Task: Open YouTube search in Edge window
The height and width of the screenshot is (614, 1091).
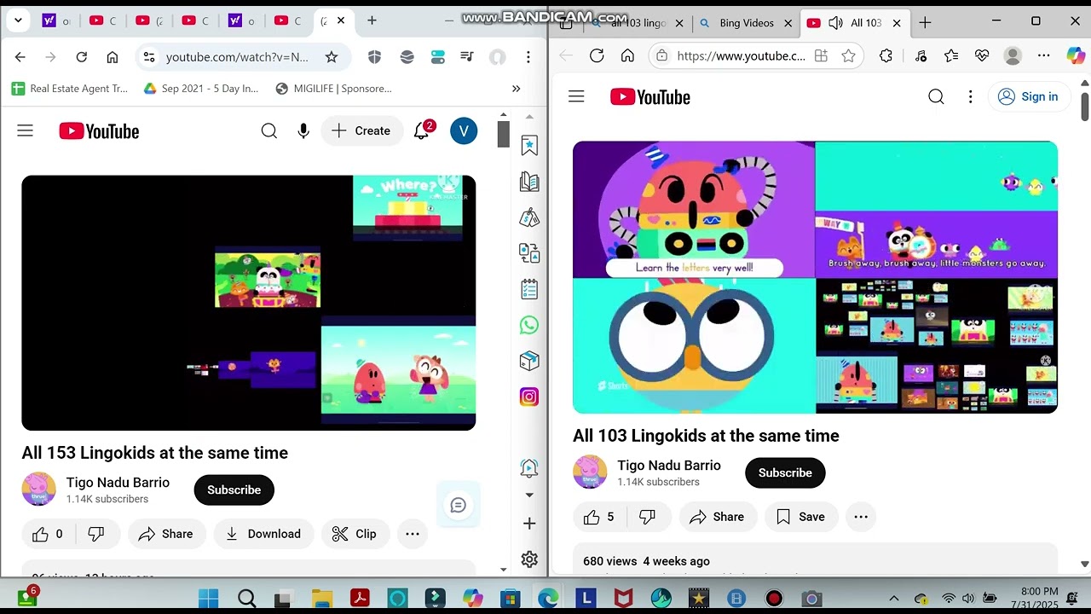Action: [936, 96]
